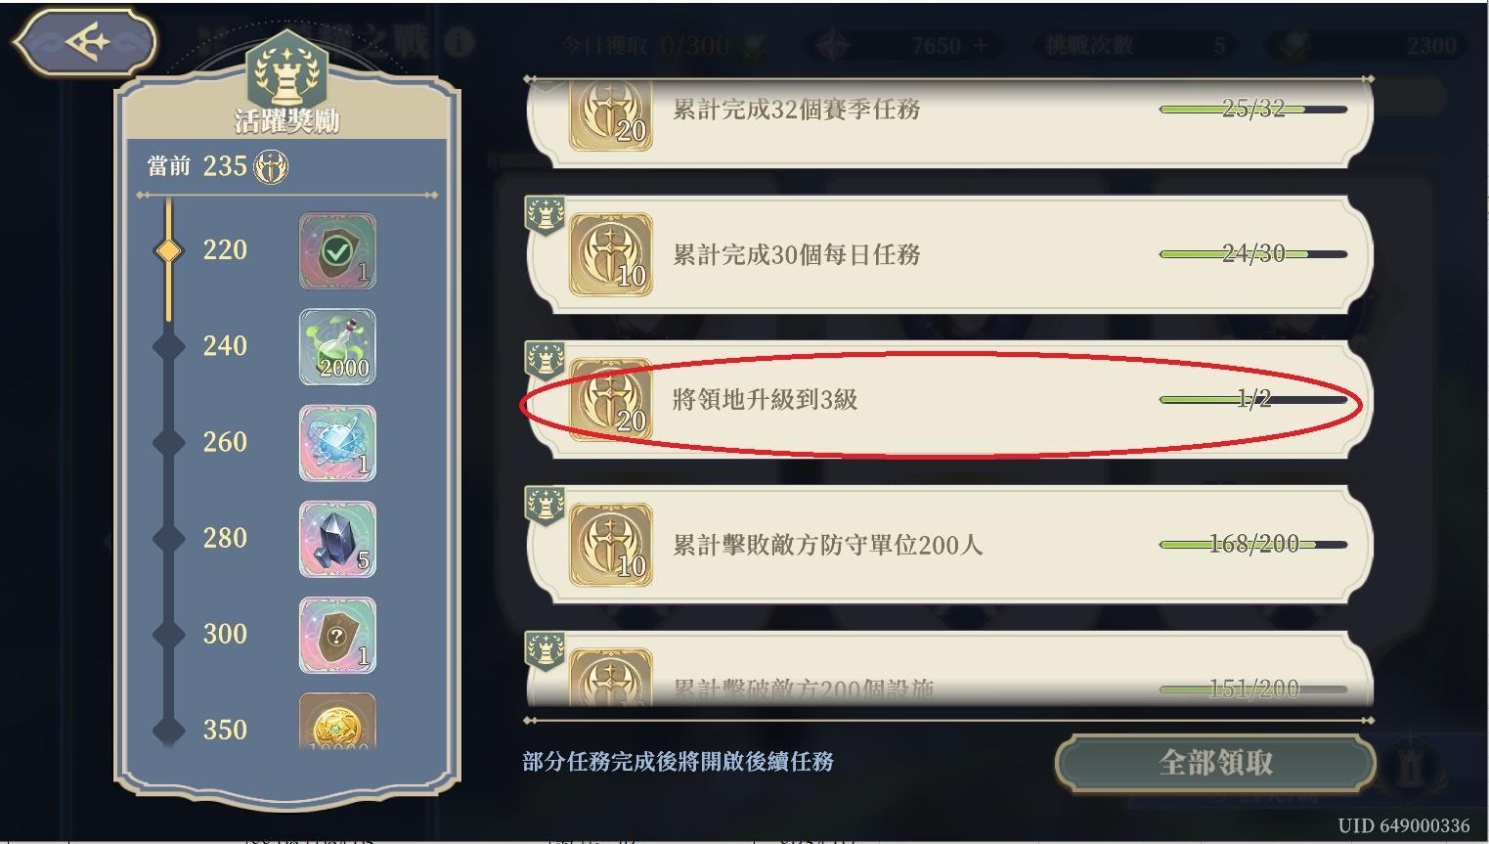Open the 累計完成30個每日任務 task
Screen dimensions: 1489x844
(948, 254)
